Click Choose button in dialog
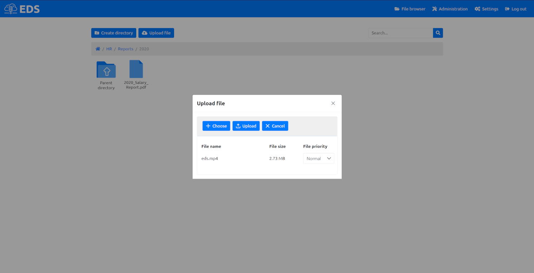The height and width of the screenshot is (273, 534). tap(216, 126)
